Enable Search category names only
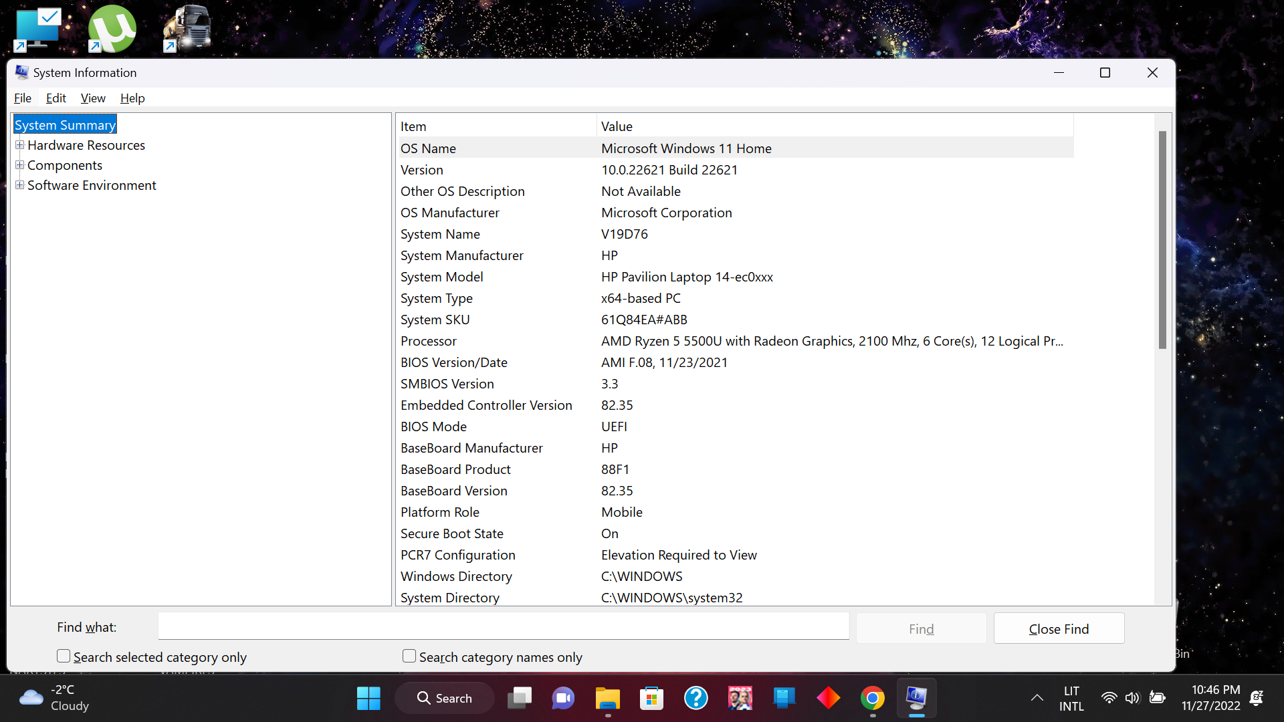This screenshot has width=1284, height=722. tap(409, 656)
